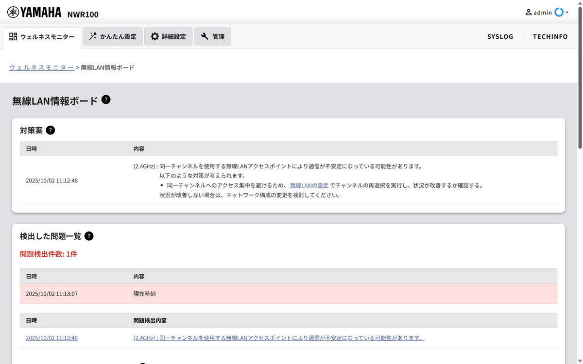Open the 管理 tab
The image size is (583, 364).
[x=212, y=36]
